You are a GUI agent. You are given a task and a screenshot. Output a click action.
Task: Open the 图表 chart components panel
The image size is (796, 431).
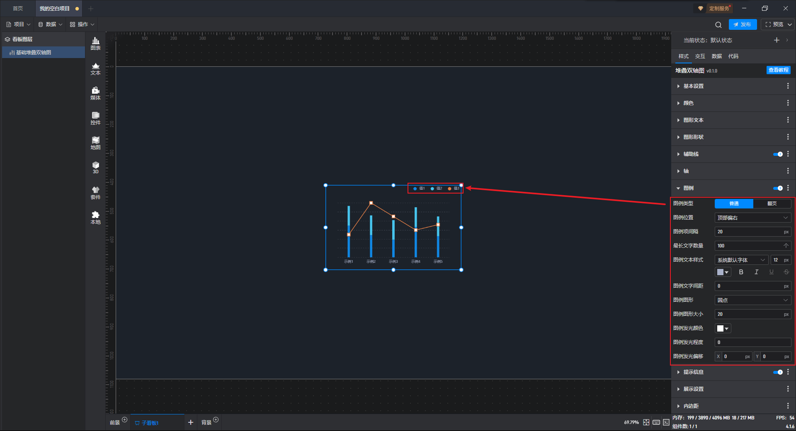[x=95, y=44]
